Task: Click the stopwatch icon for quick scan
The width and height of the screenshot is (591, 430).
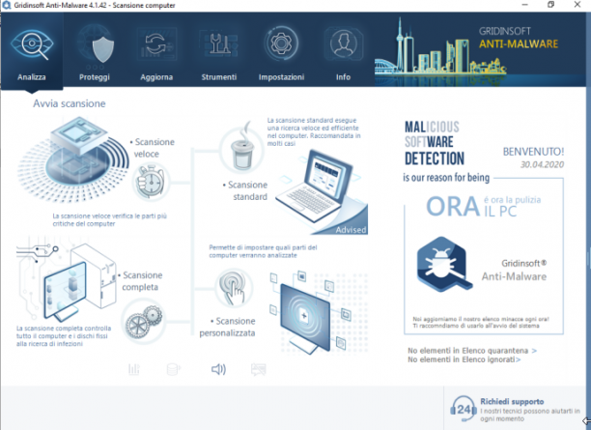Action: (x=151, y=182)
